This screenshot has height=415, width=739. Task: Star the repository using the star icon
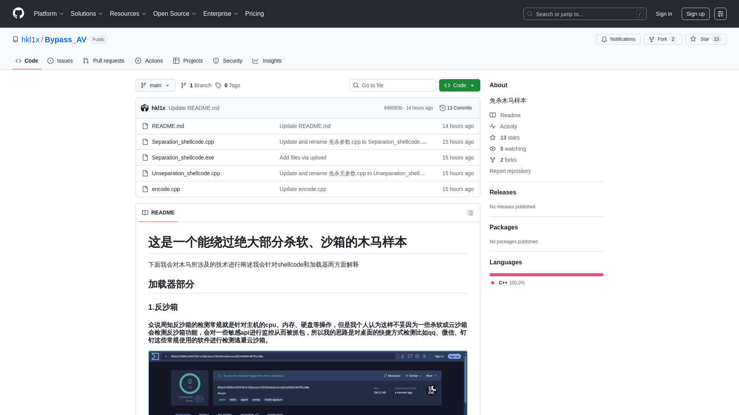coord(693,39)
